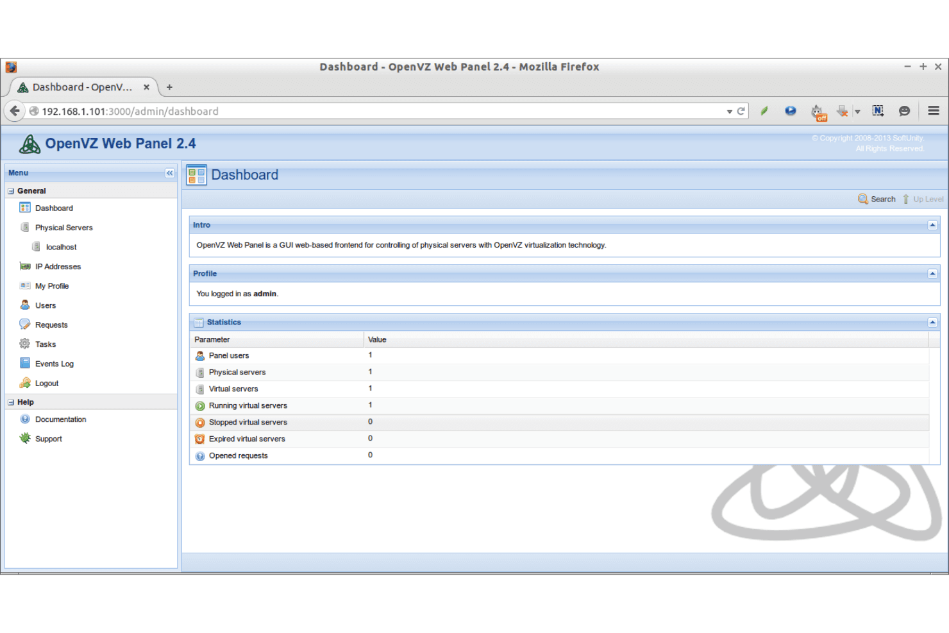949x633 pixels.
Task: Click the Parameter column header
Action: (277, 340)
